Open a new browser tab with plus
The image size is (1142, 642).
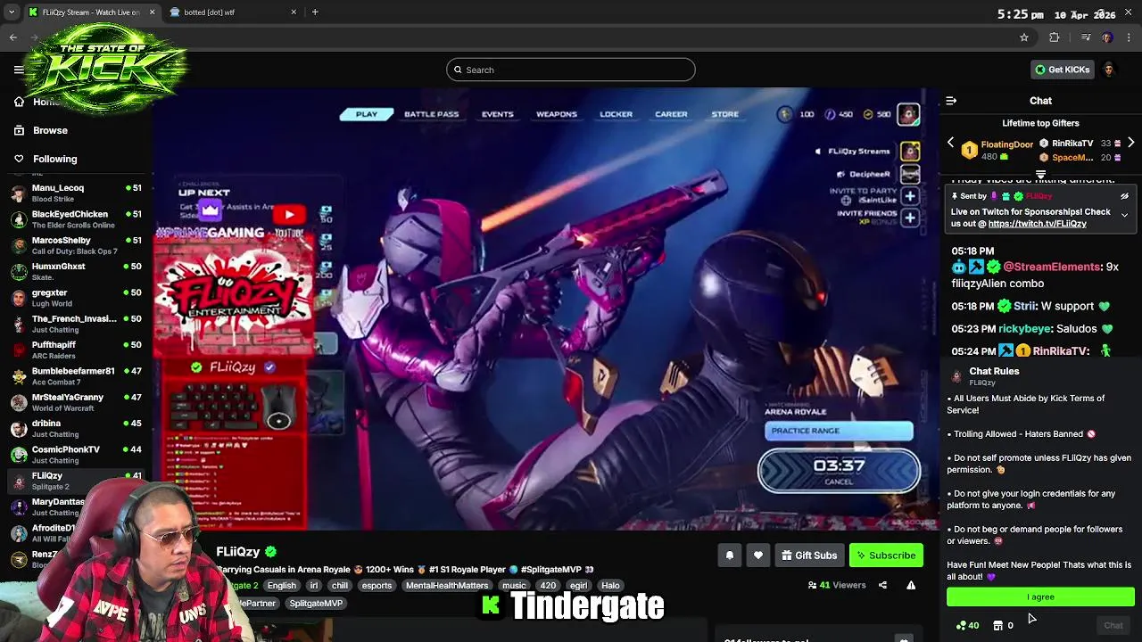click(x=315, y=12)
